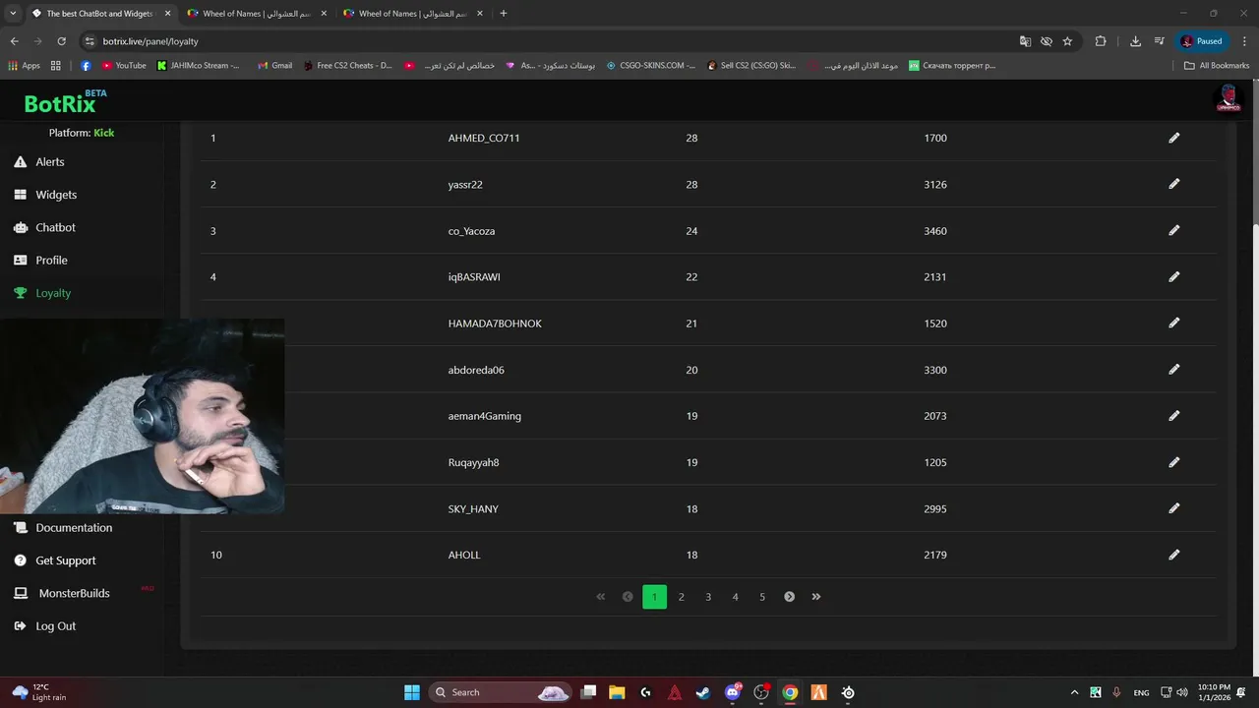Edit the HAMADA7BOHNOK row with the pencil icon
This screenshot has width=1259, height=708.
(x=1173, y=323)
